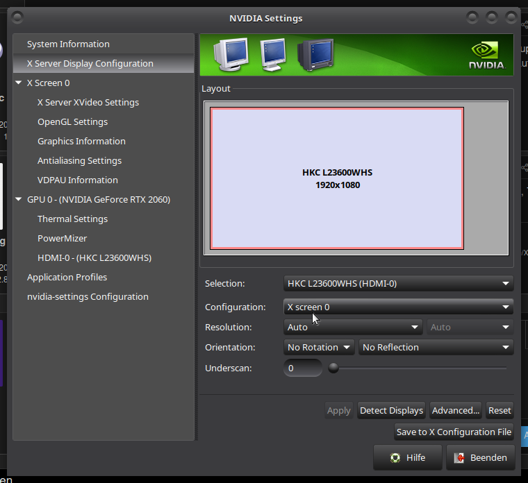Open Advanced display options

pos(456,410)
